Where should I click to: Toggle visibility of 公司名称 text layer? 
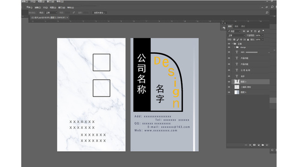(x=229, y=70)
